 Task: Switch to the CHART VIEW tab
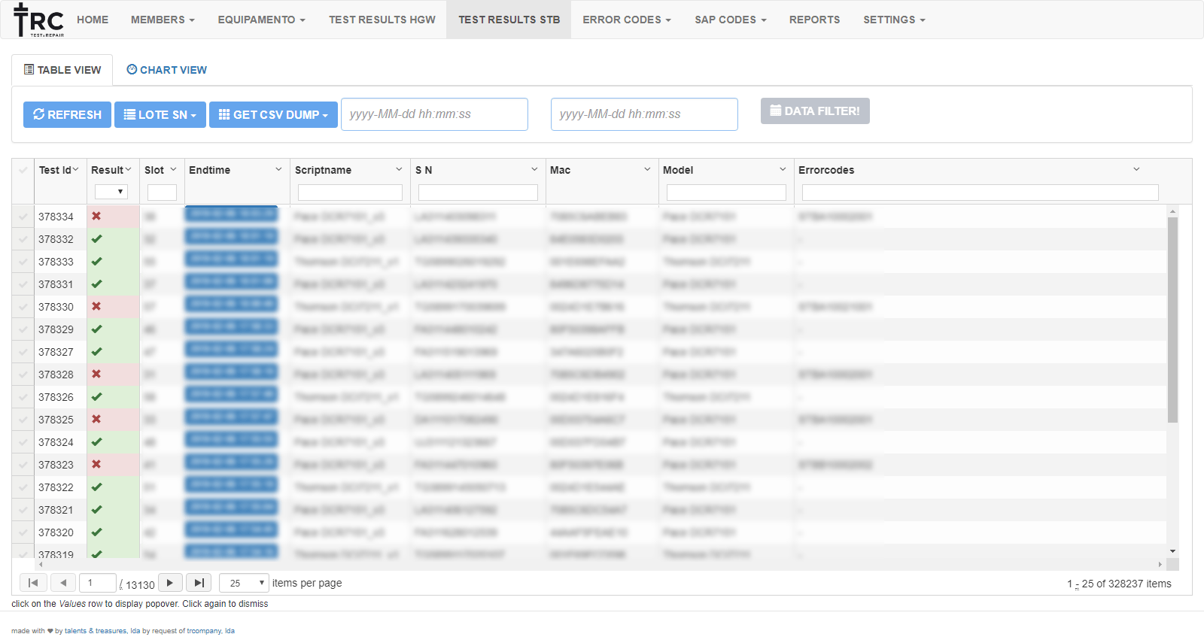pos(166,70)
